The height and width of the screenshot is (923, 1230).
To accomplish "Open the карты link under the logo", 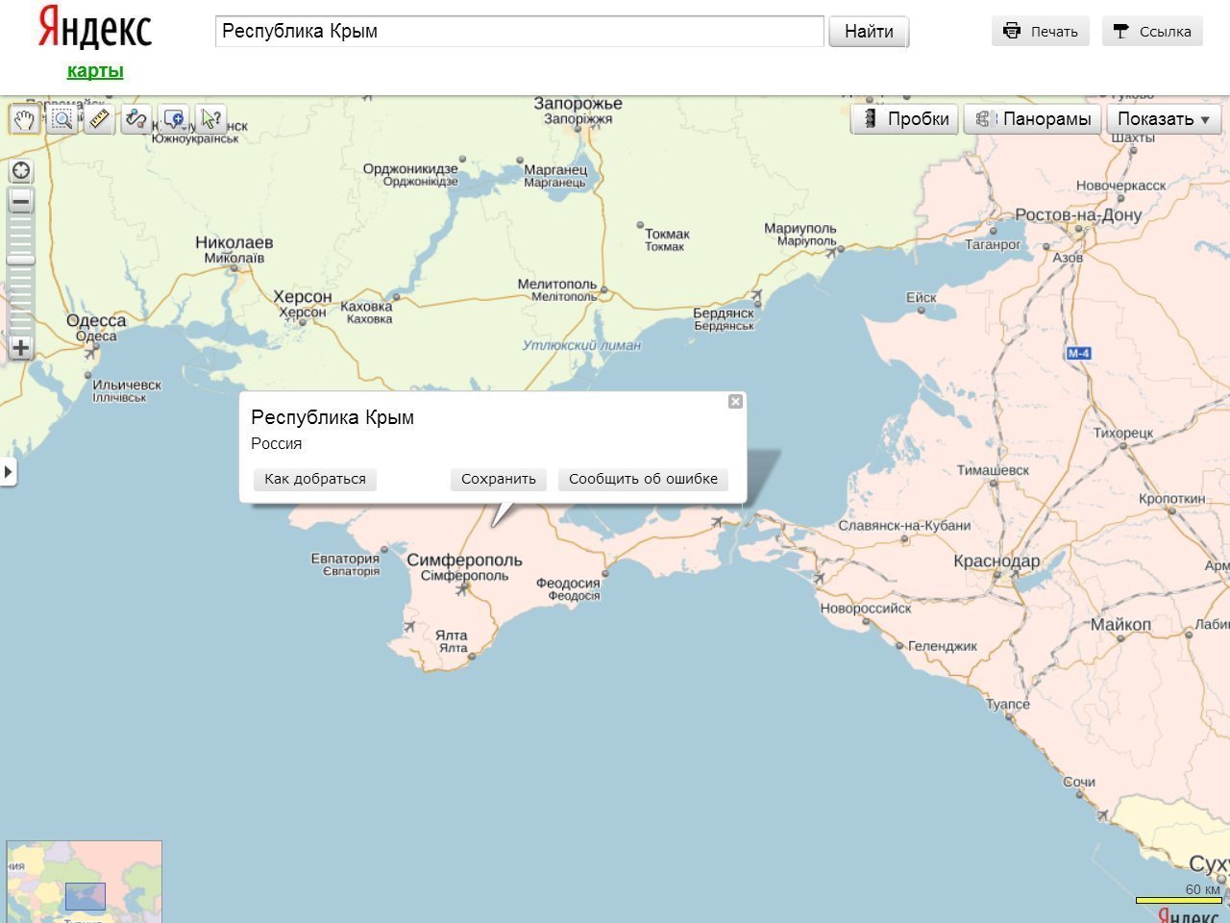I will tap(95, 71).
